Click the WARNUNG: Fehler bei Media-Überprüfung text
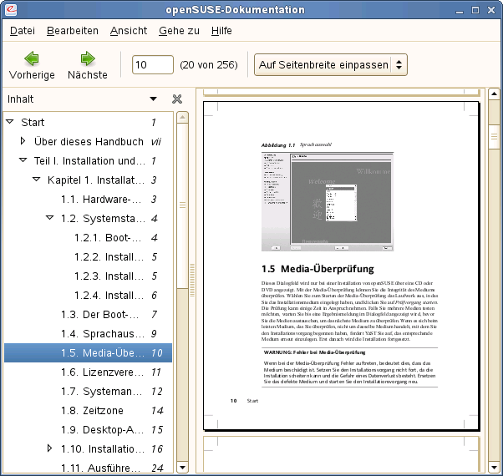 tap(314, 352)
